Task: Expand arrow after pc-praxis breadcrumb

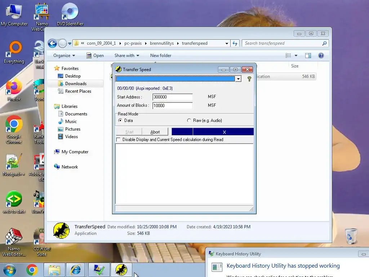Action: (146, 43)
